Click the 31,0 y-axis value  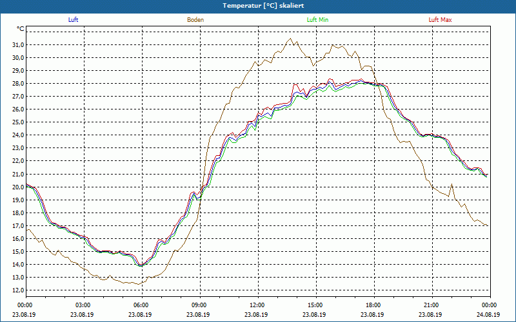click(19, 44)
